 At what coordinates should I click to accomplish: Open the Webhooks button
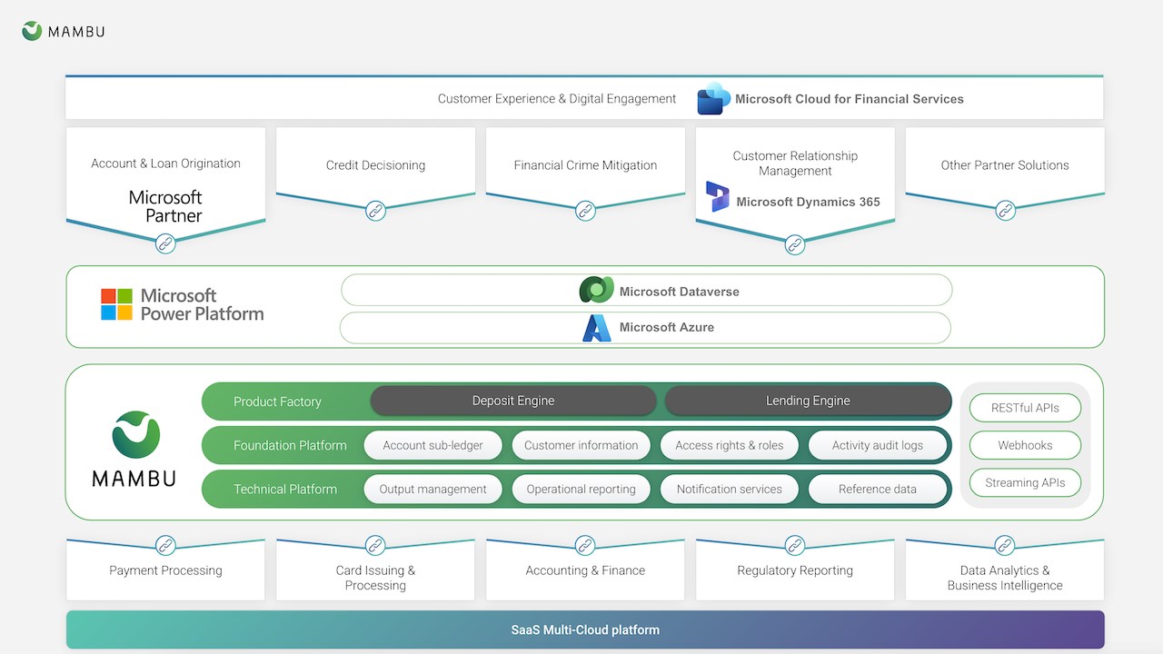1025,445
